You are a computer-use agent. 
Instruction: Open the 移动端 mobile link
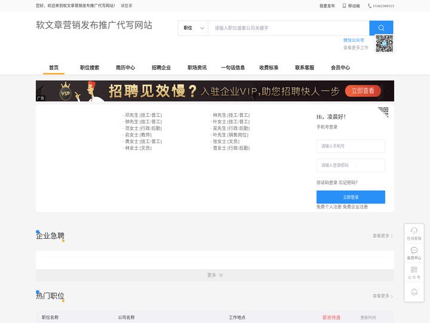coord(354,6)
